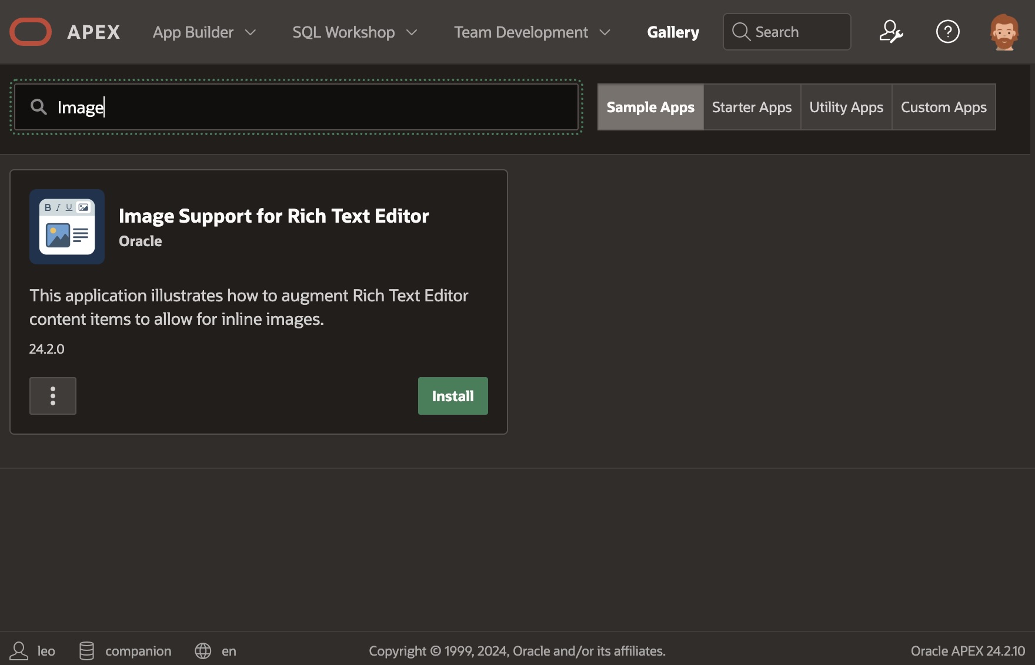Click inside the gallery search field containing Image

click(296, 107)
